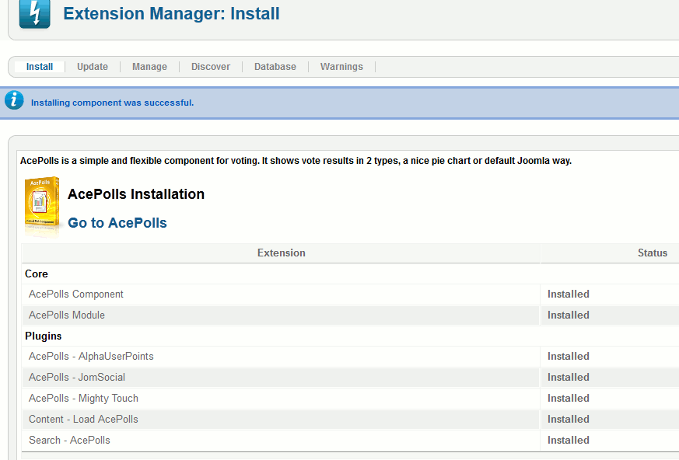The height and width of the screenshot is (460, 679).
Task: Follow the Go to AcePolls link
Action: [x=117, y=223]
